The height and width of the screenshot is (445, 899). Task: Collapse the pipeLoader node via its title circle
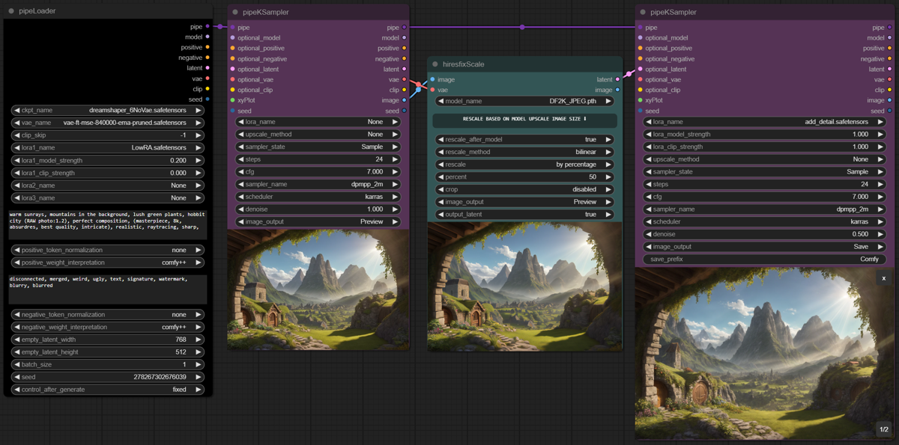(x=10, y=10)
